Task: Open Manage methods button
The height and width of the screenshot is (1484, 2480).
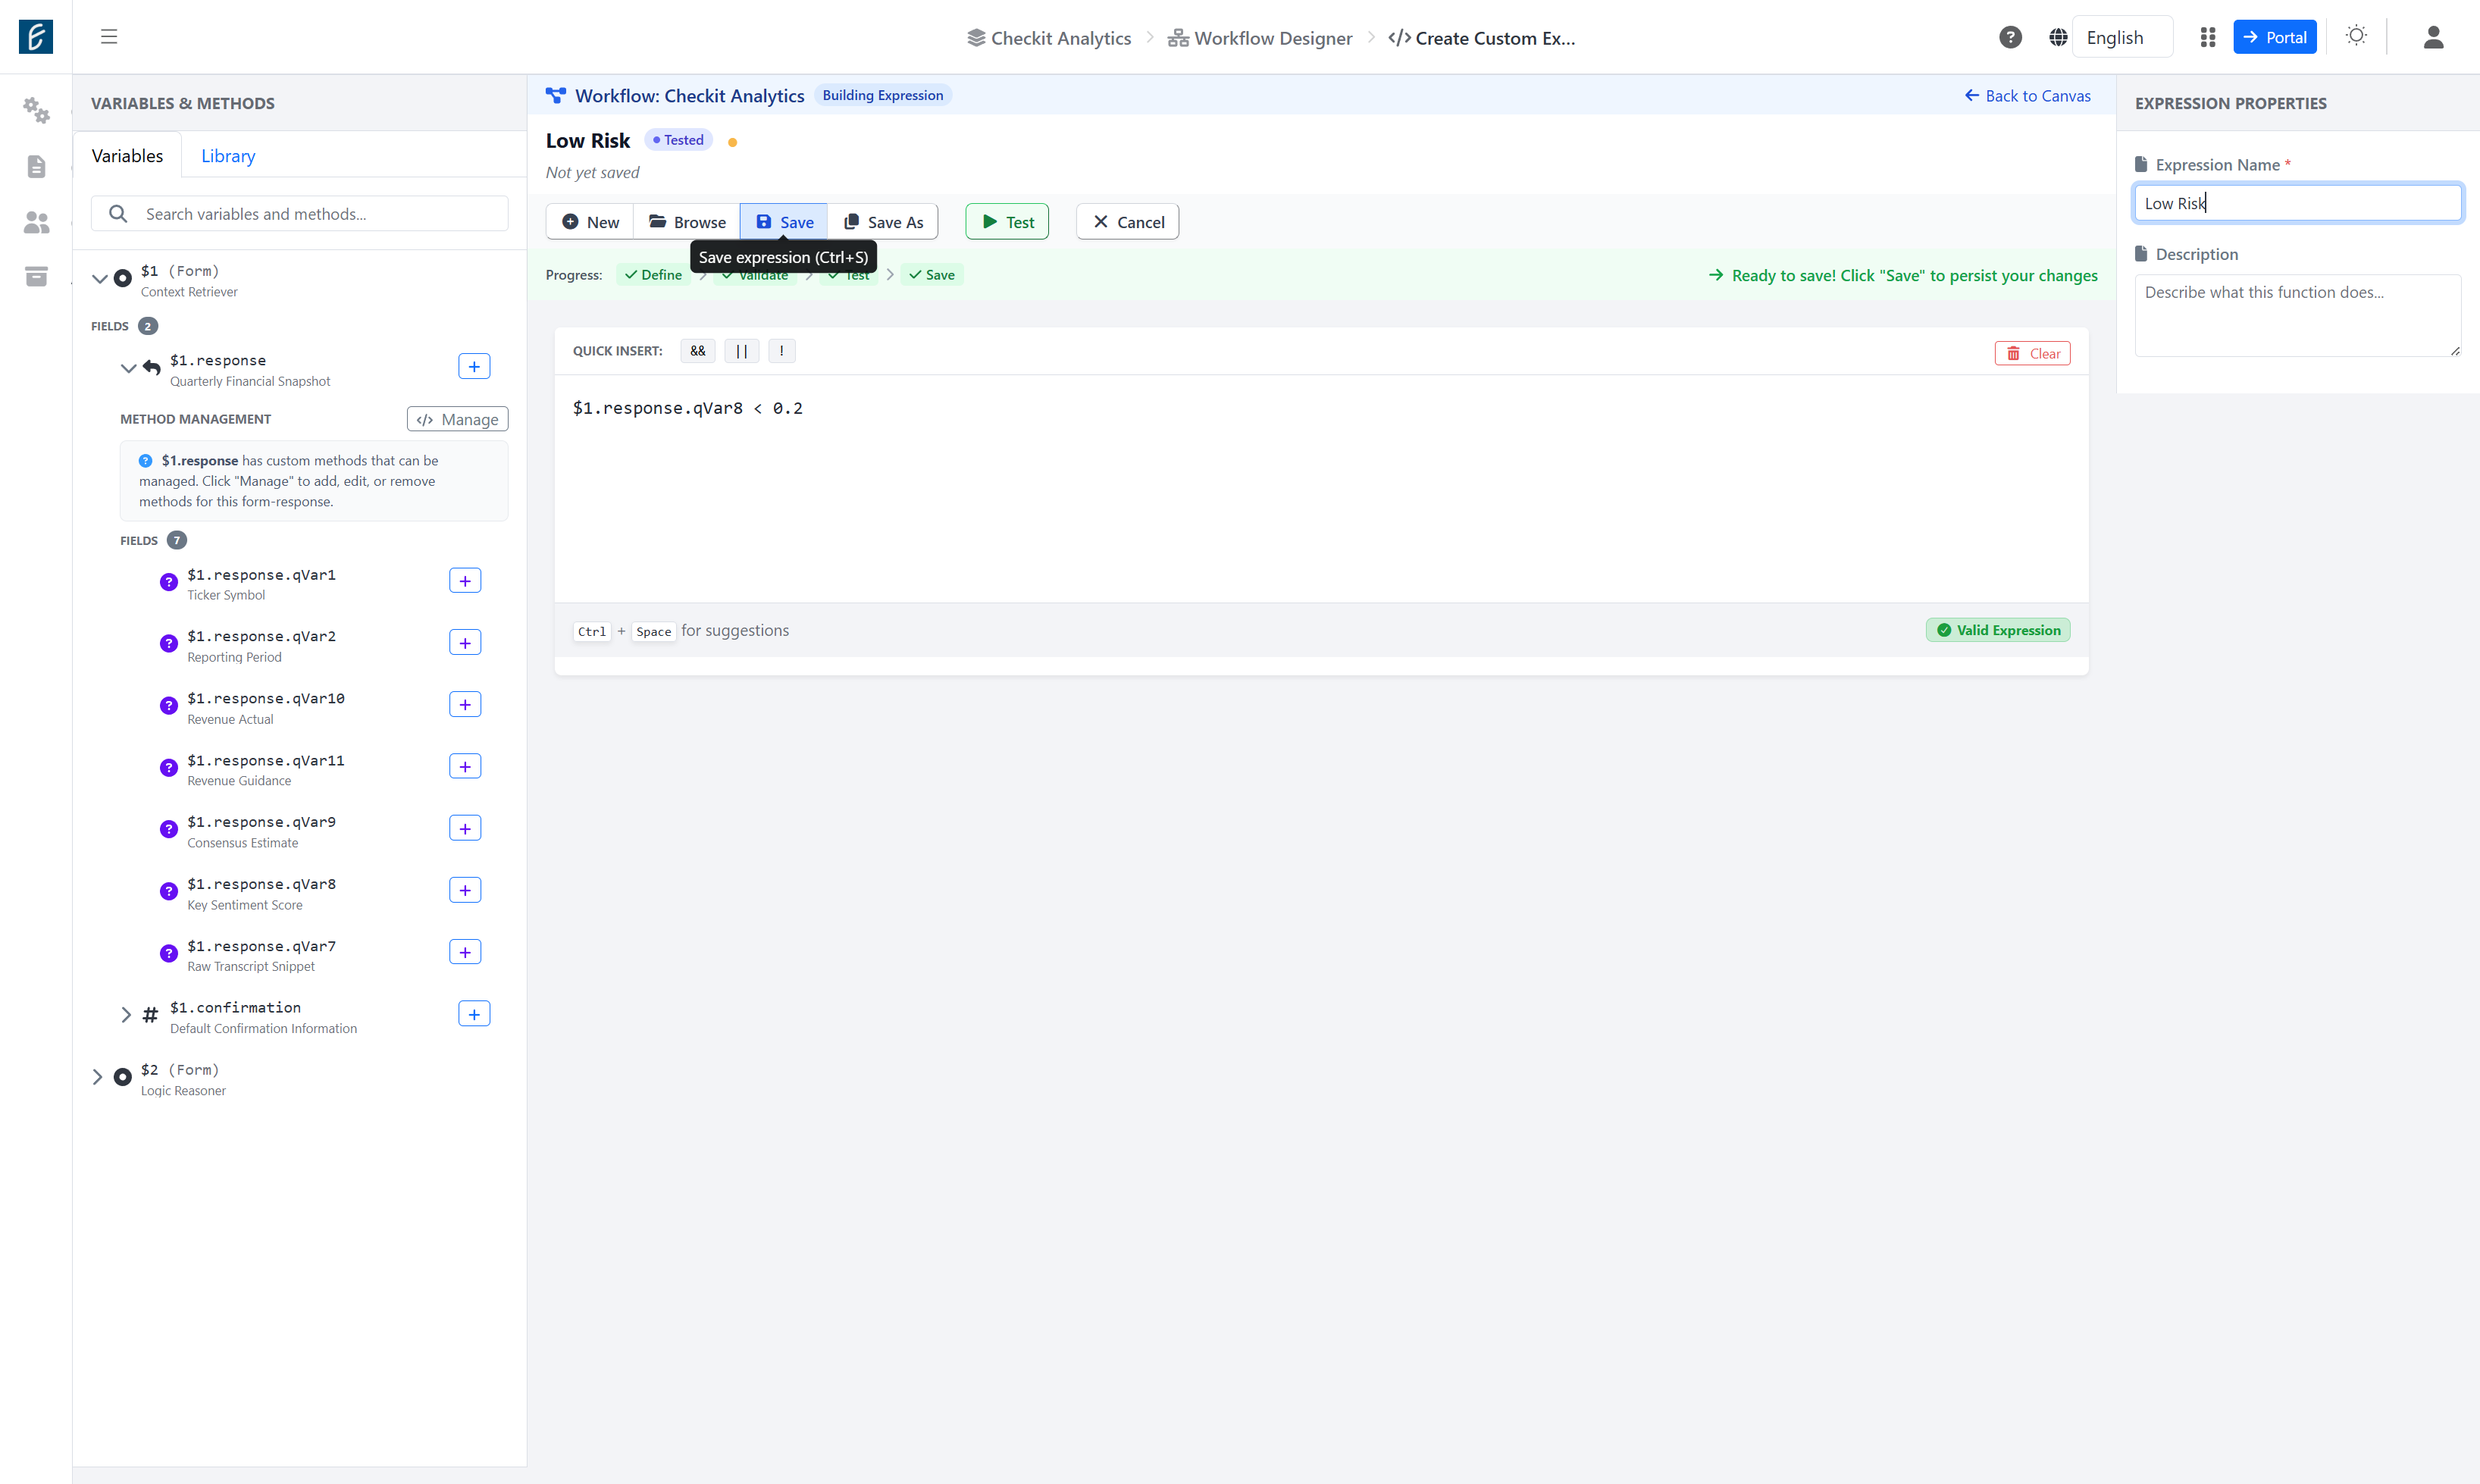Action: pyautogui.click(x=458, y=419)
